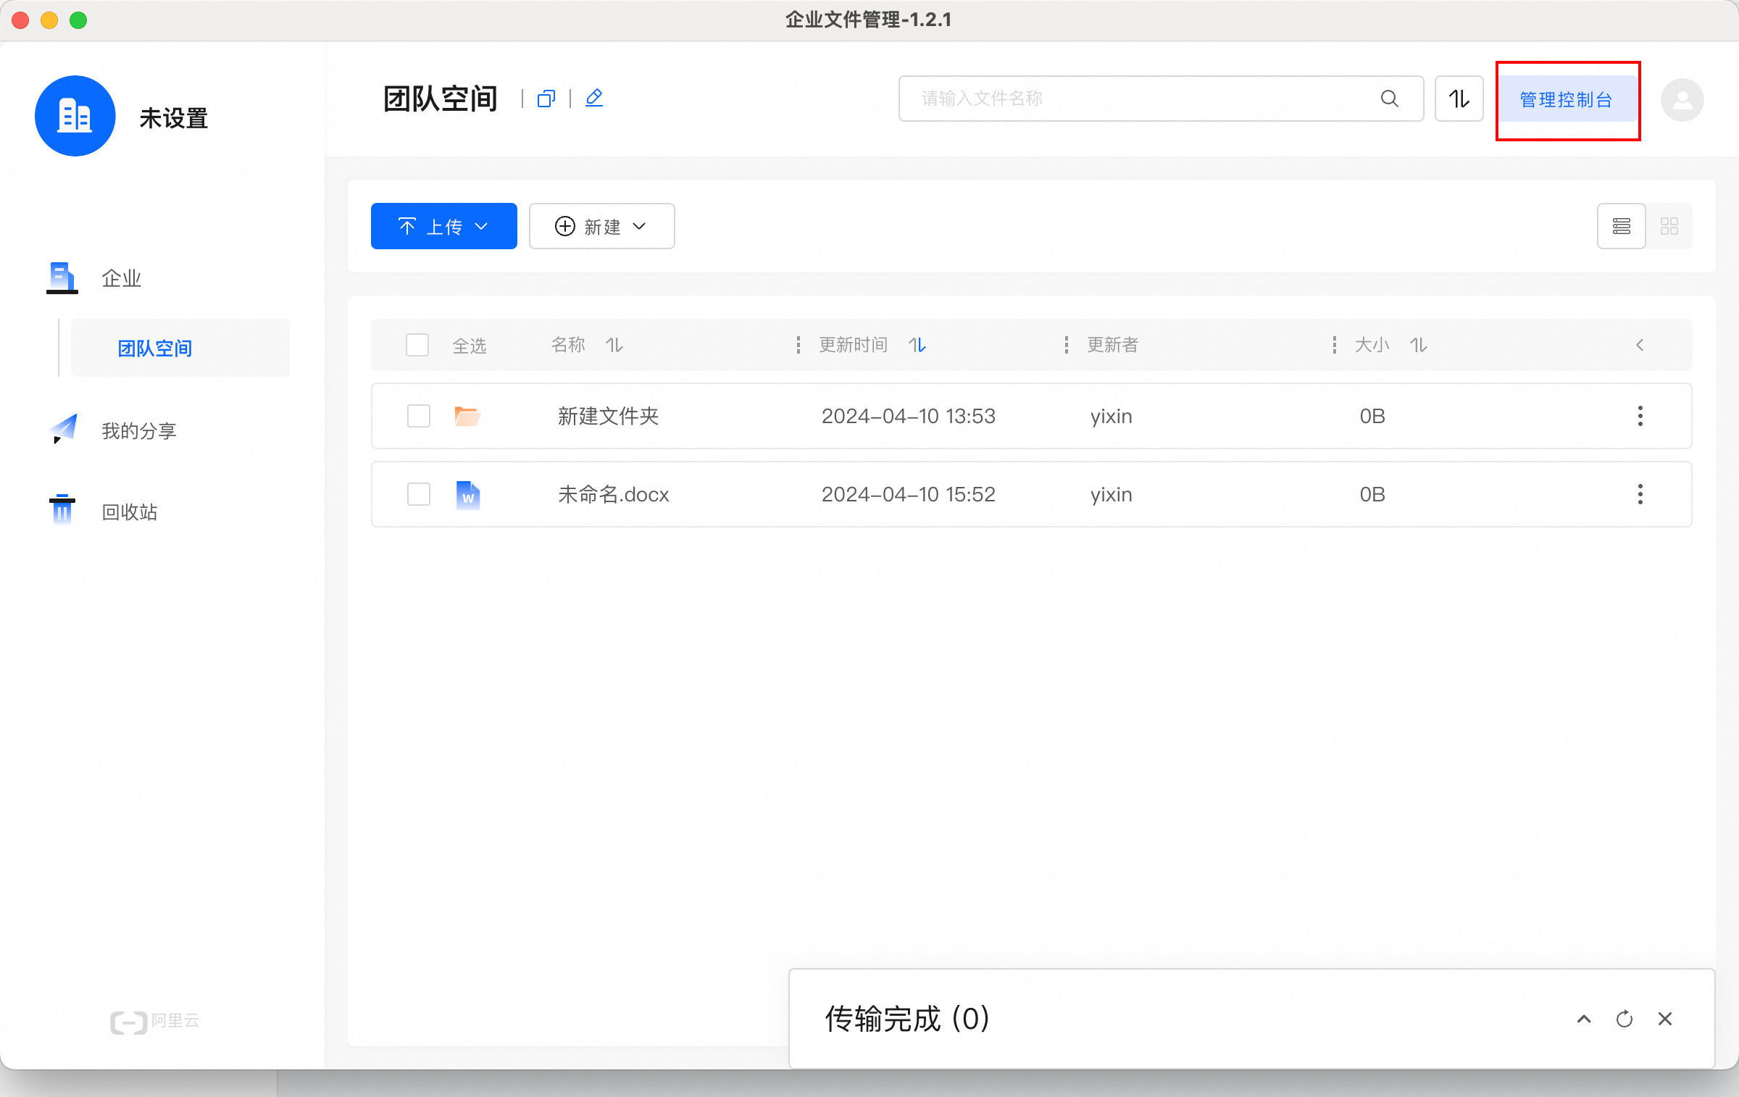
Task: Open more options for 未命名.docx
Action: (x=1640, y=494)
